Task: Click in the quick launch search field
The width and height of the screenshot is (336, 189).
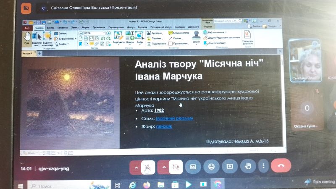Action: [x=228, y=21]
